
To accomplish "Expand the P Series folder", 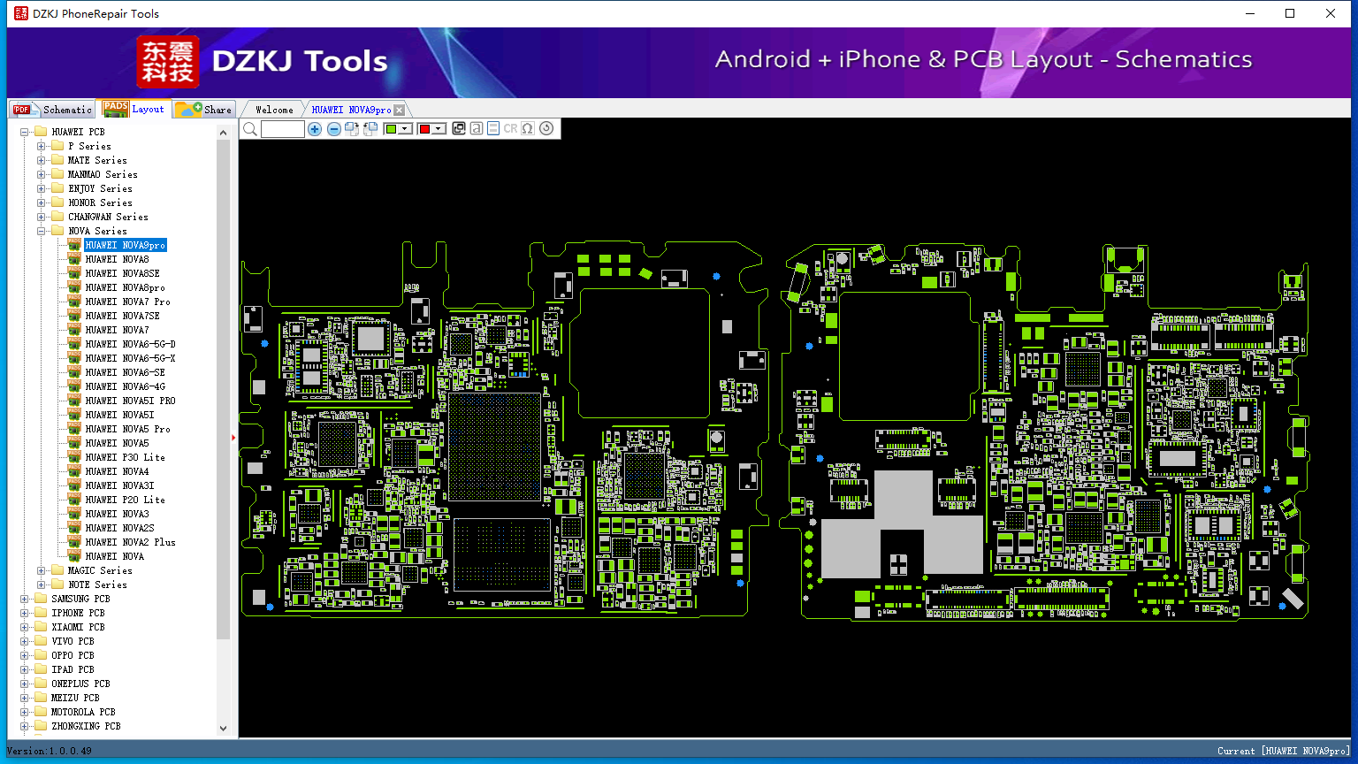I will point(42,147).
